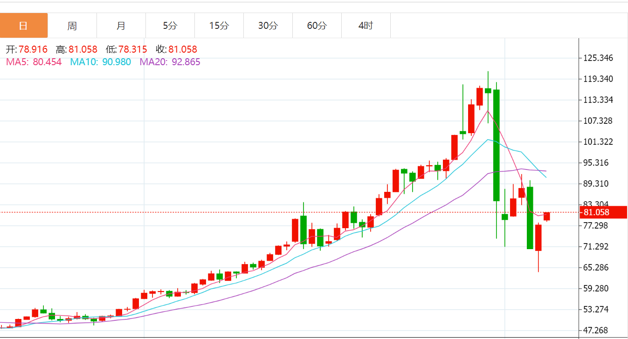
Task: Click the MA5 80.454 indicator label
Action: (34, 62)
